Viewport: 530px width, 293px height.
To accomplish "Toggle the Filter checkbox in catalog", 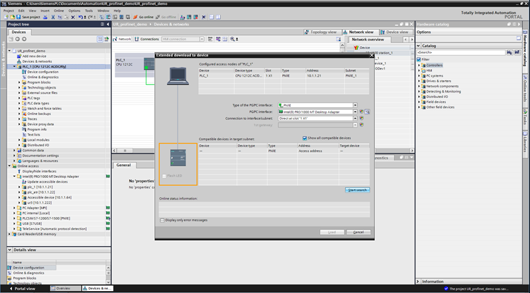I will (419, 59).
